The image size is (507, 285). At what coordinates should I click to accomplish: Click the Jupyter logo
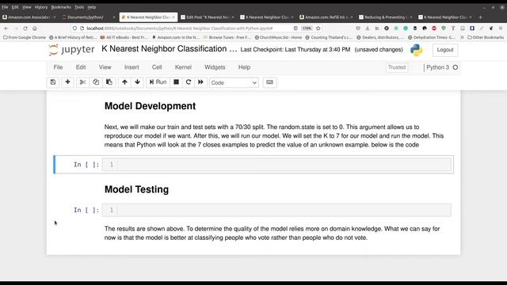click(x=71, y=49)
